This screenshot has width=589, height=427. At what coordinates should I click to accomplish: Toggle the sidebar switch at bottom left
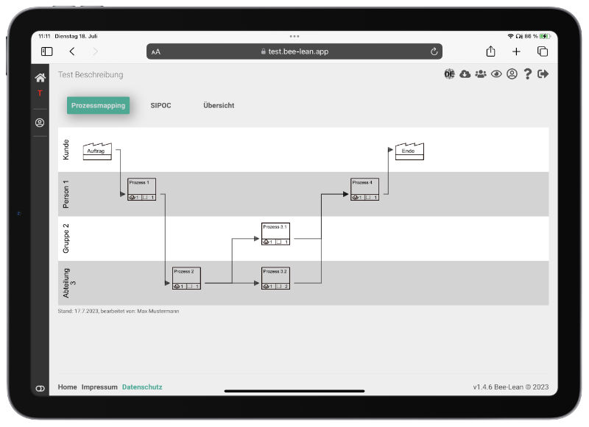[40, 388]
